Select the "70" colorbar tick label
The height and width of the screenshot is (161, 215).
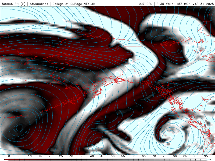coord(154,156)
